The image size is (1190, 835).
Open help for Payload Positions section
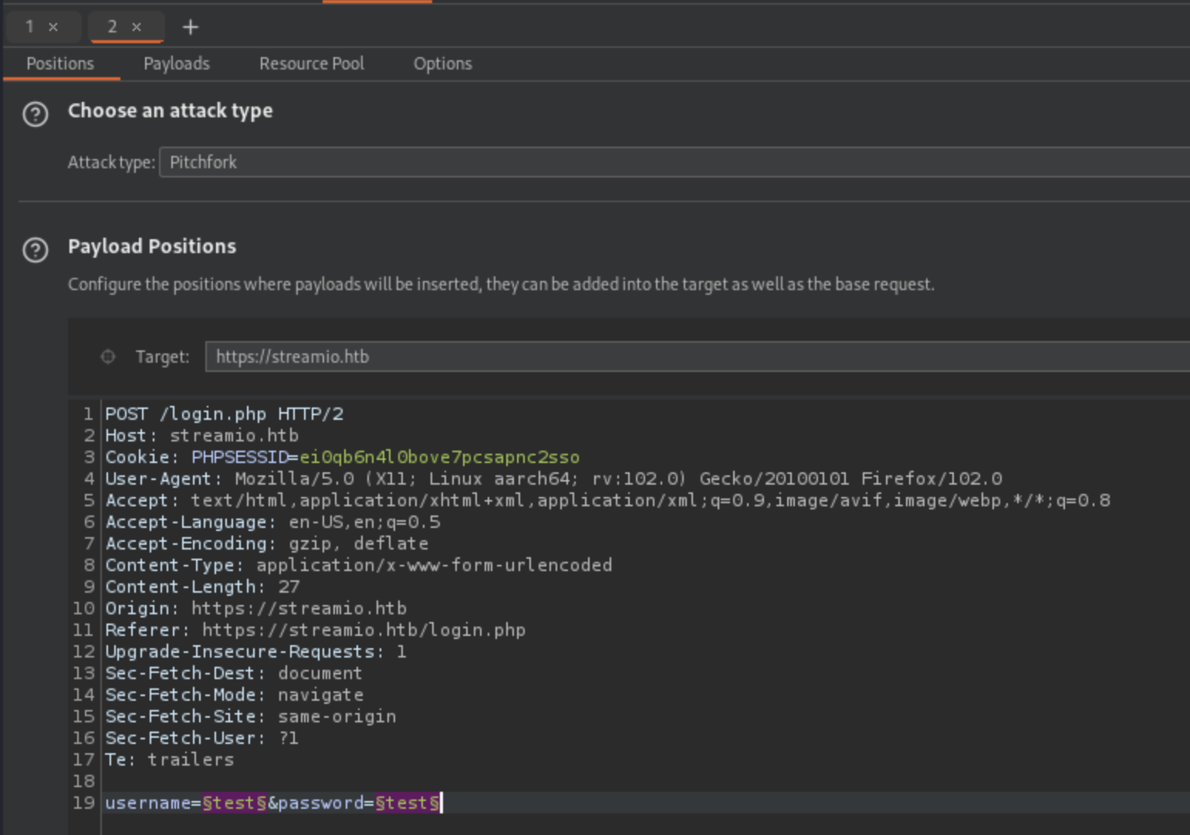pyautogui.click(x=35, y=250)
